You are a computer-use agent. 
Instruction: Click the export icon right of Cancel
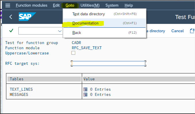[192, 31]
